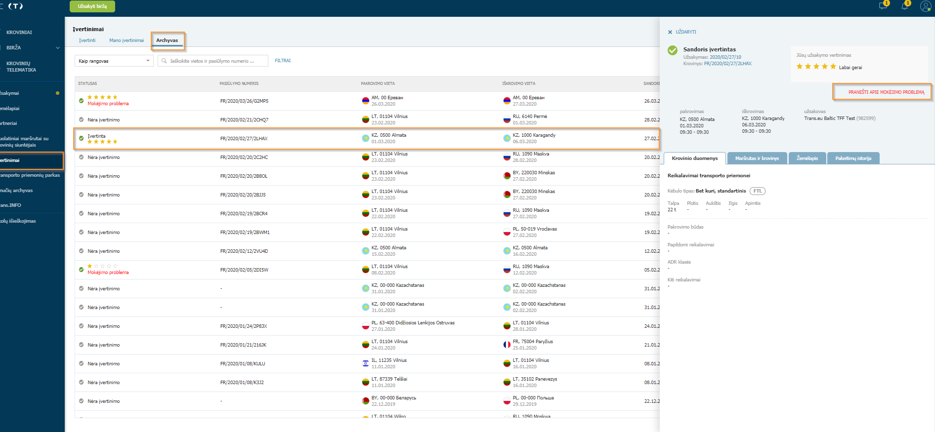Close the details panel via UŽDARYTI

pos(685,32)
